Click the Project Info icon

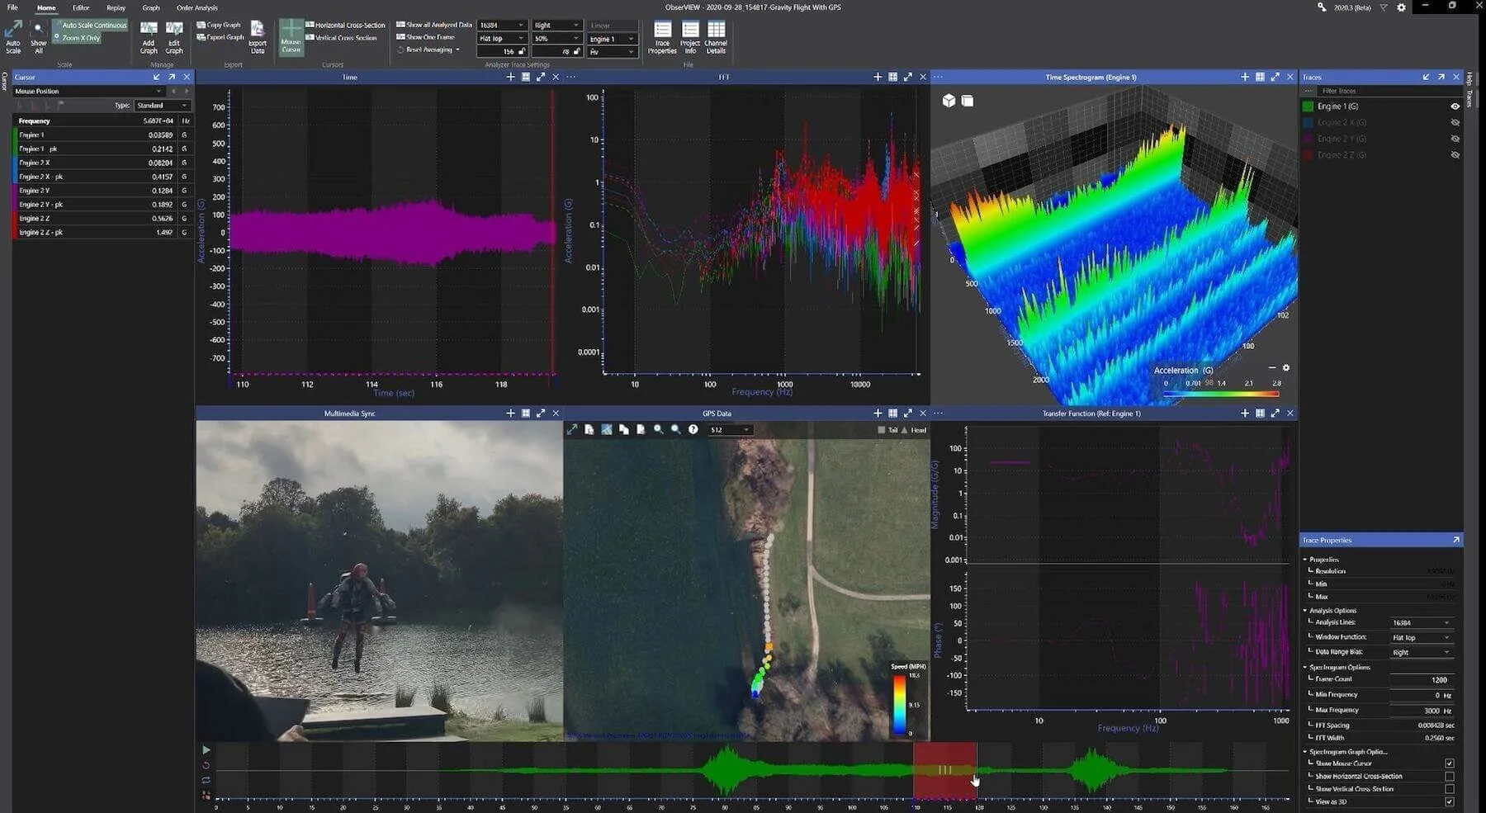pyautogui.click(x=690, y=38)
